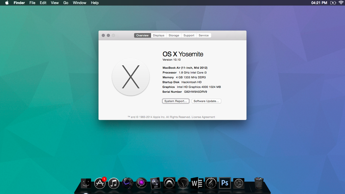This screenshot has height=194, width=345.
Task: Switch to the Support tab
Action: coord(189,35)
